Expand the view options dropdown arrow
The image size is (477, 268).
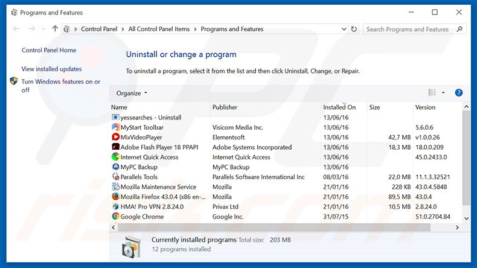[x=443, y=93]
